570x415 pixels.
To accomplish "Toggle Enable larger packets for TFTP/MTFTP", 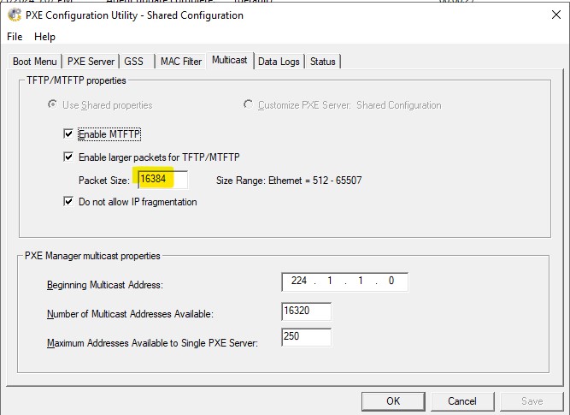I will 68,157.
